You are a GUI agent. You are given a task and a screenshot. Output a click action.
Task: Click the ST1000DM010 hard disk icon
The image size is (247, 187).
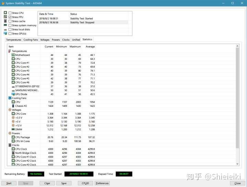click(13, 87)
